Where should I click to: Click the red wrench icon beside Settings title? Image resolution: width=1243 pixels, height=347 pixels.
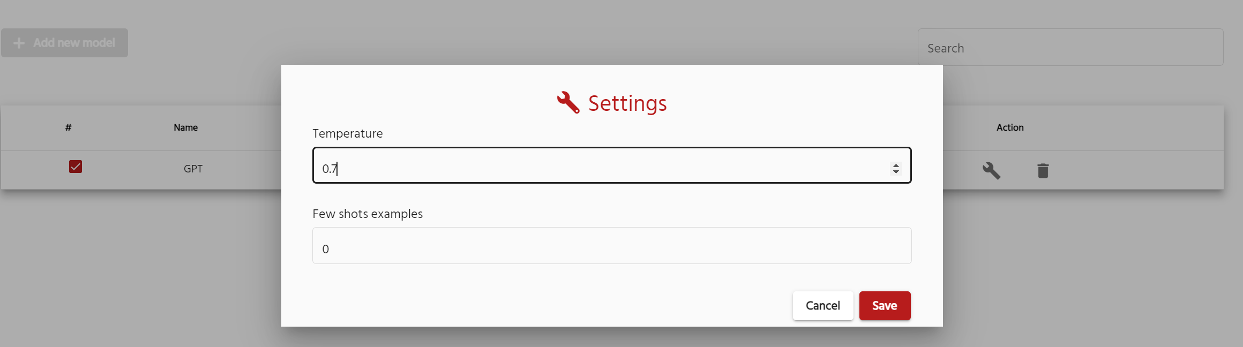(568, 102)
